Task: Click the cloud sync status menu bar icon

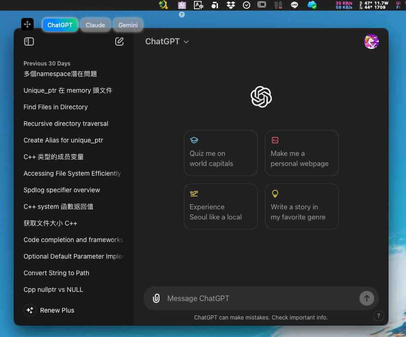Action: [312, 5]
